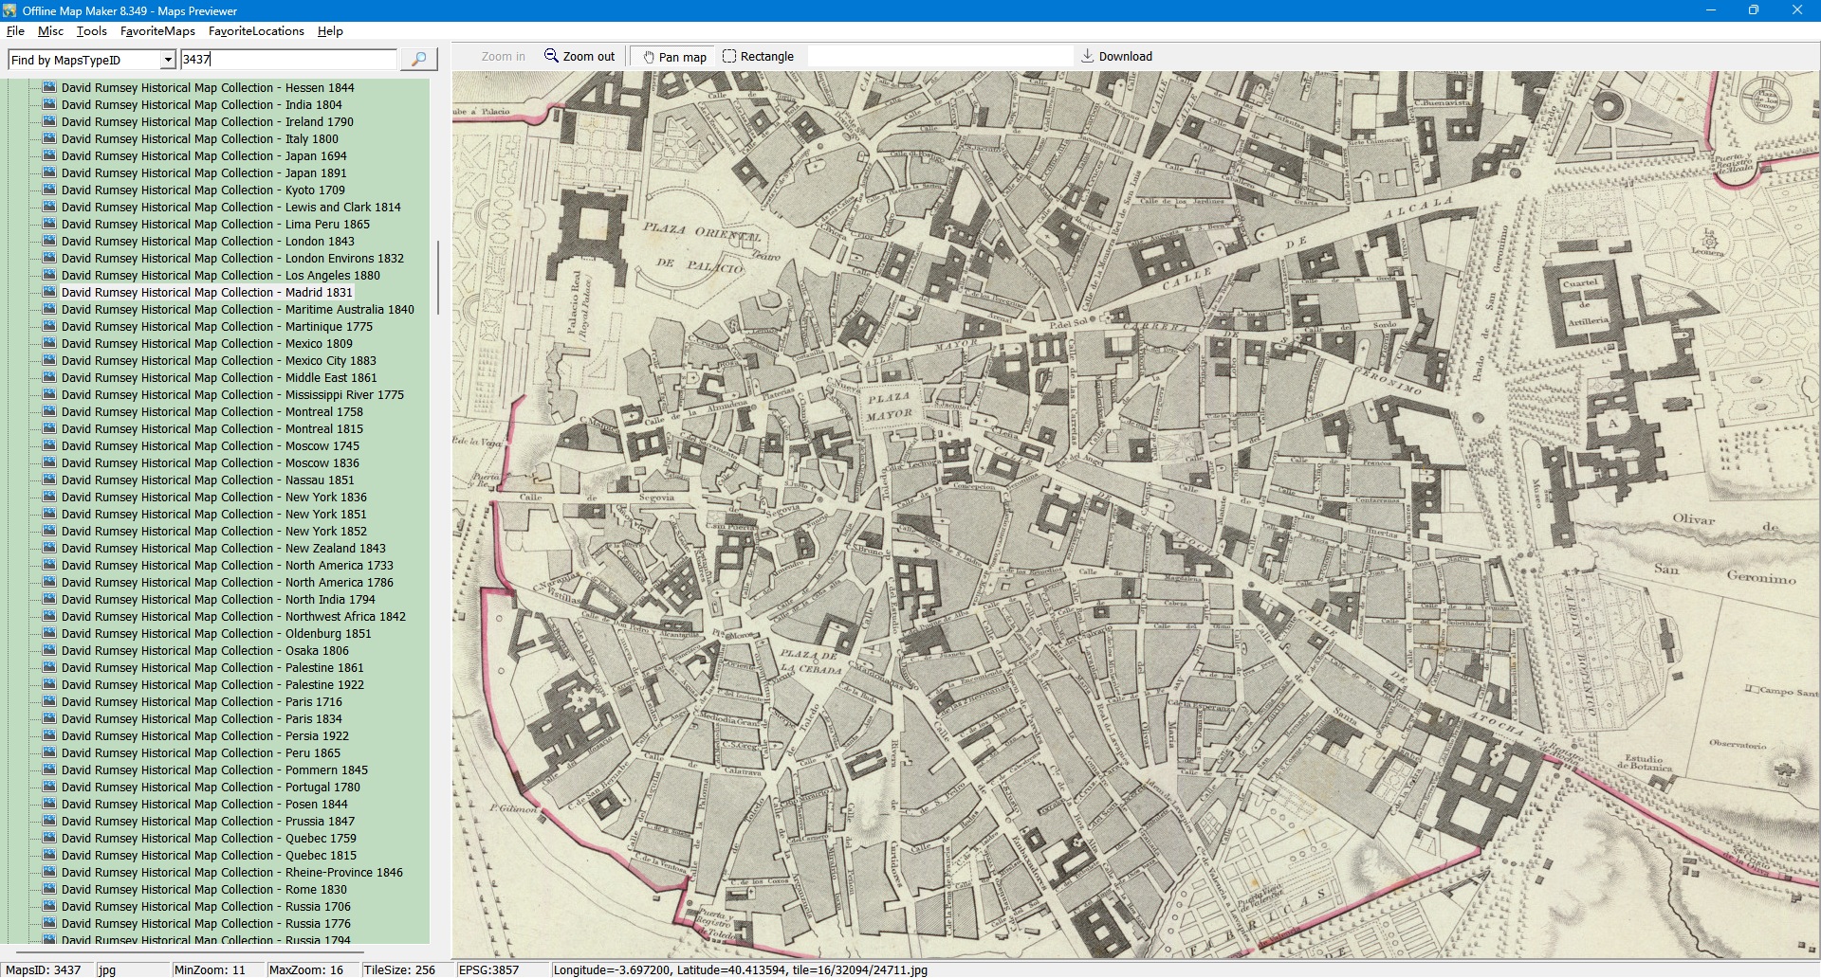
Task: Open the Help menu
Action: click(x=330, y=31)
